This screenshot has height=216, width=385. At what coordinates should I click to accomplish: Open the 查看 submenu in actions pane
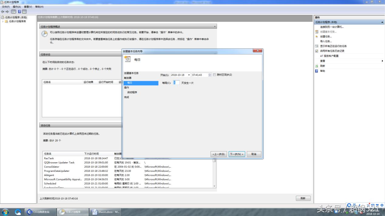(382, 61)
